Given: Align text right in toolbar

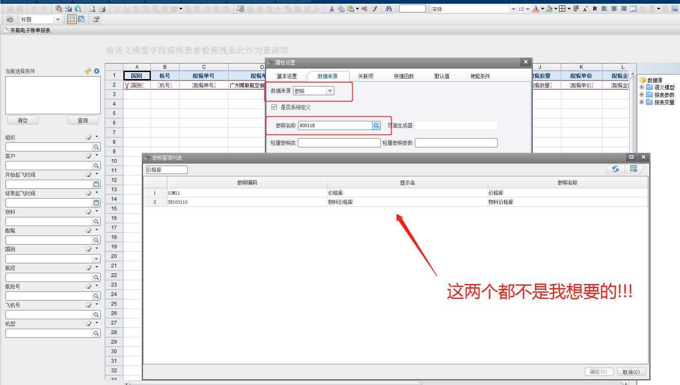Looking at the screenshot, I should (x=624, y=9).
